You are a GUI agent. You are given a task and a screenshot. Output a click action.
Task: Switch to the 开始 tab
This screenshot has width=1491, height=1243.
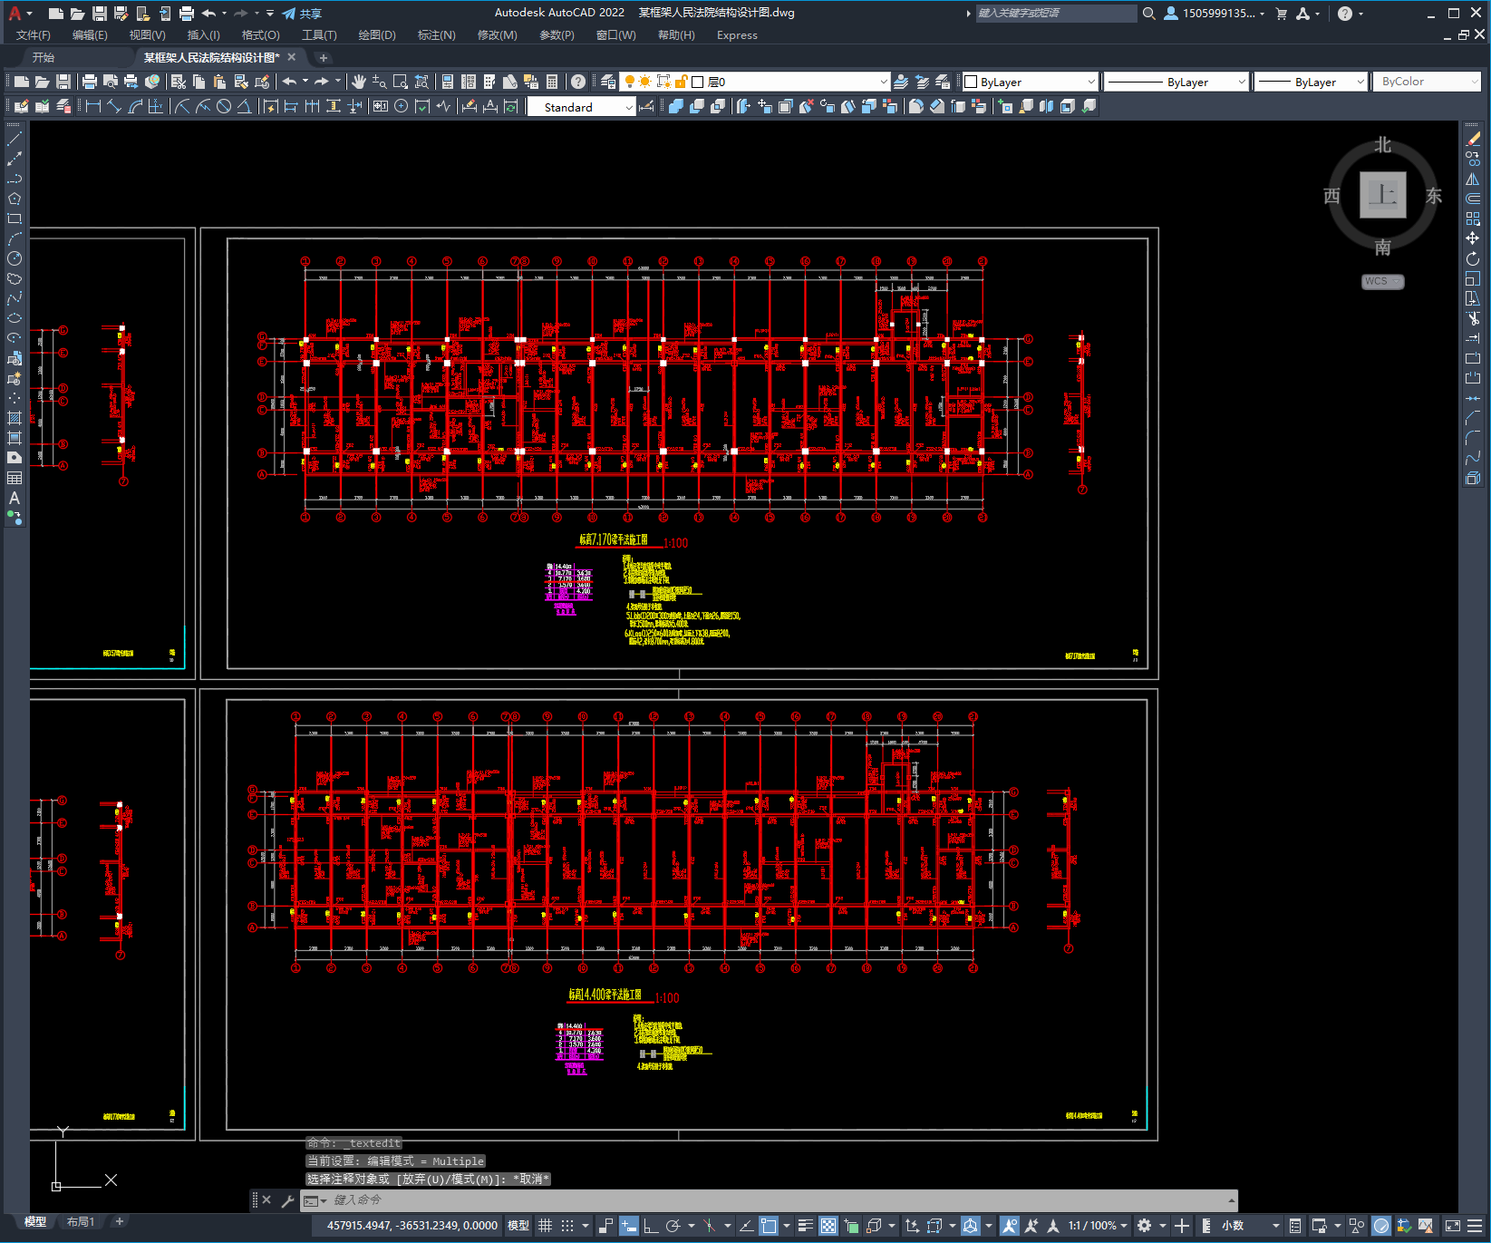point(44,57)
